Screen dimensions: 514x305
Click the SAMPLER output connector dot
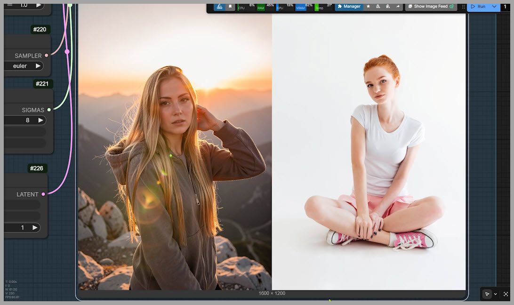pyautogui.click(x=46, y=56)
